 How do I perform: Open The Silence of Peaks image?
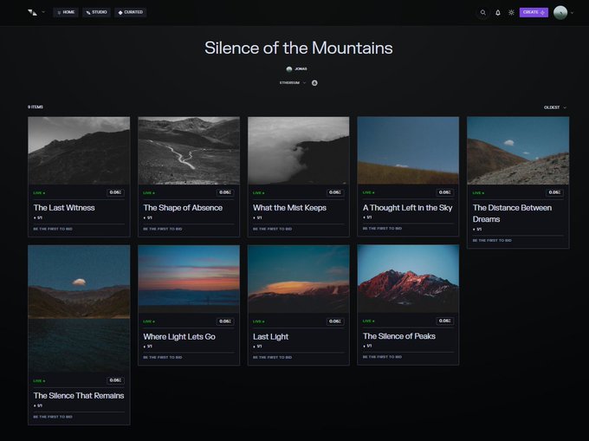click(x=408, y=279)
